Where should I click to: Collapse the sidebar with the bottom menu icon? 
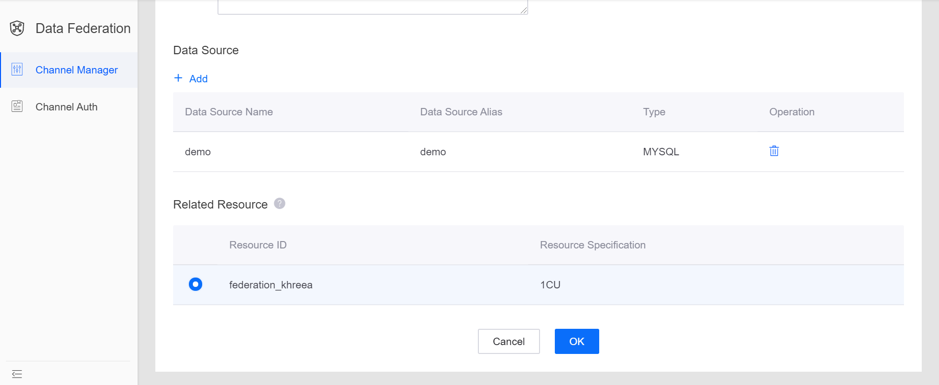click(17, 374)
